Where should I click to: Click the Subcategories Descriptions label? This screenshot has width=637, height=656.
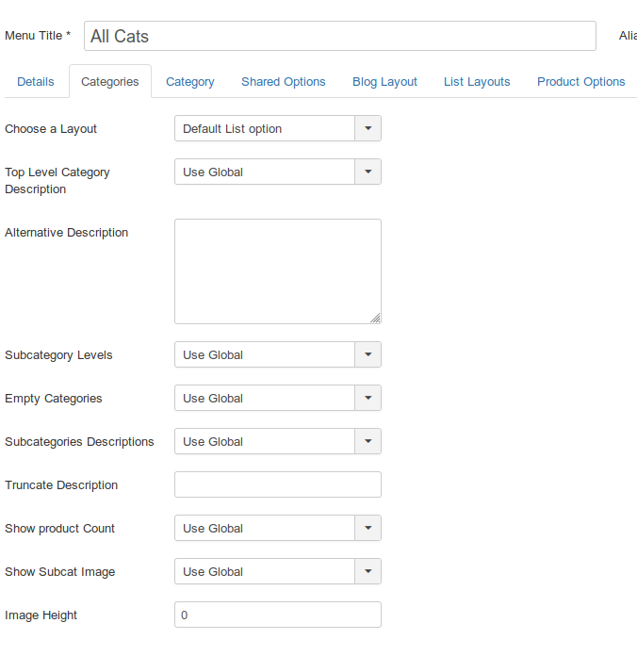pyautogui.click(x=79, y=442)
